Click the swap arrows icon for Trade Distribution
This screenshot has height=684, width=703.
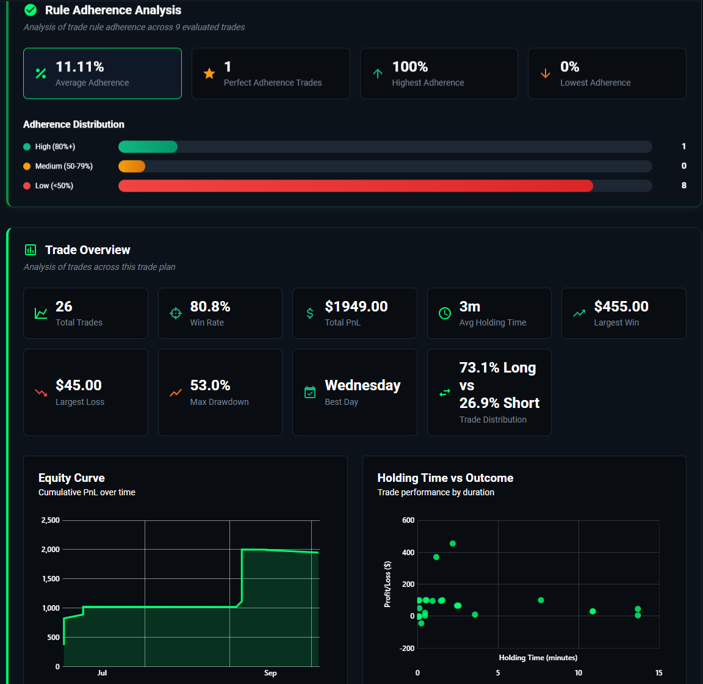pyautogui.click(x=445, y=393)
